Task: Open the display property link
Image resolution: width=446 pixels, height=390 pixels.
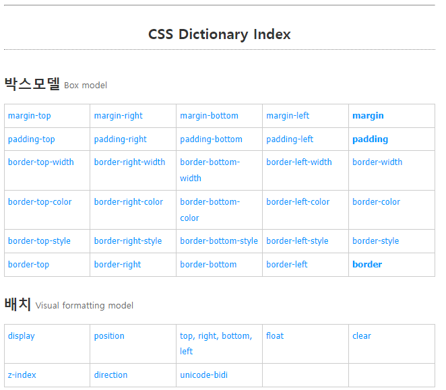Action: [22, 336]
